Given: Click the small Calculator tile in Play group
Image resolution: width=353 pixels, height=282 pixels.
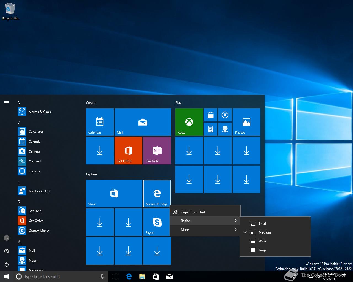Looking at the screenshot, I should [x=210, y=129].
